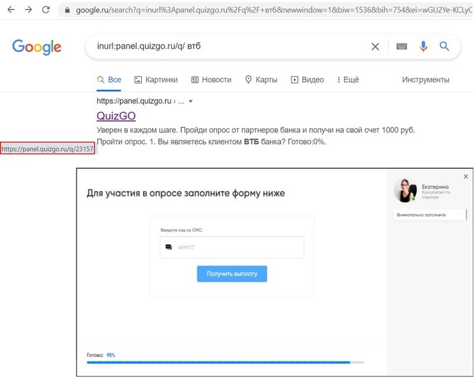This screenshot has width=475, height=378.
Task: Click the https://panel.quizgo.ru breadcrumb URL
Action: 134,101
